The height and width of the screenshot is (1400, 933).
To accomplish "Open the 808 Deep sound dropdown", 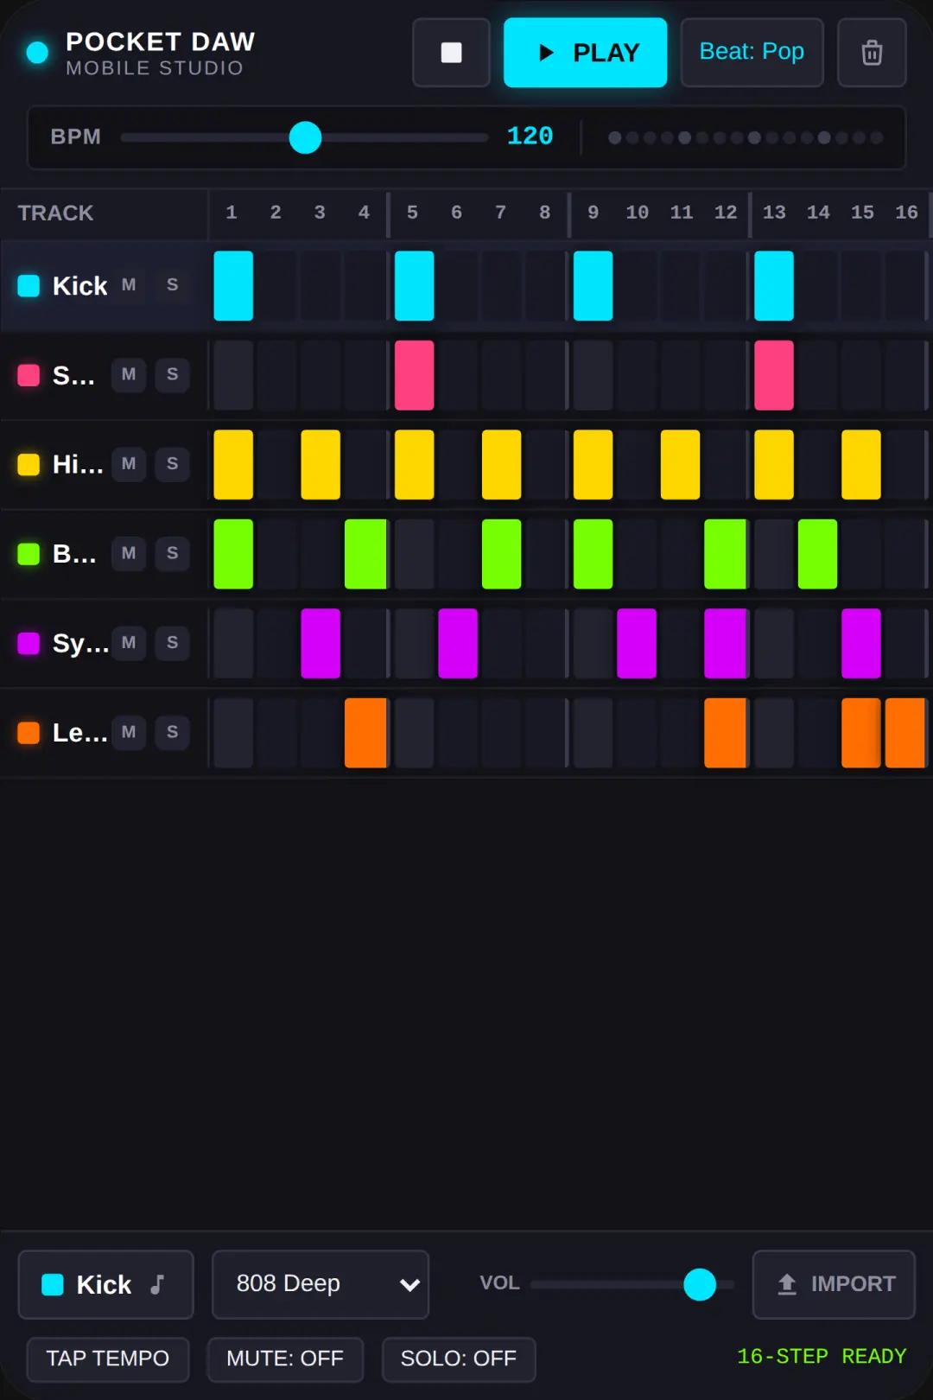I will point(321,1284).
